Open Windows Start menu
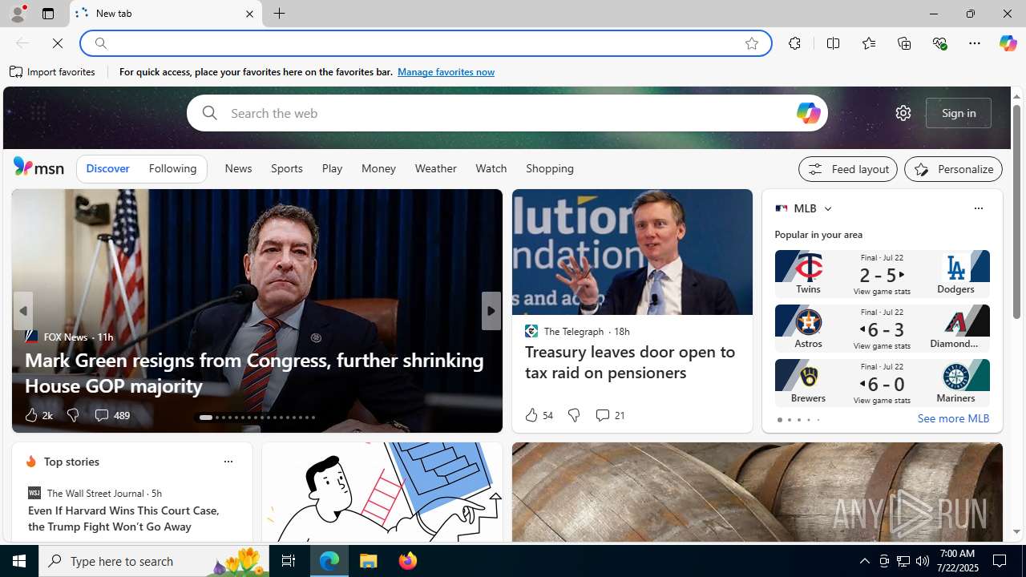Screen dimensions: 1026x577 pos(19,561)
